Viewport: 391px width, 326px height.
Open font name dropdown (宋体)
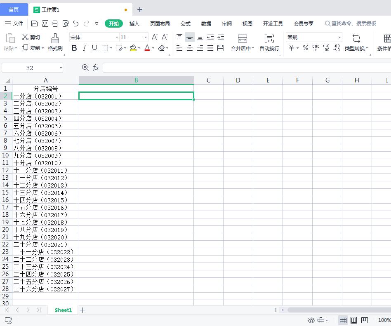coord(117,38)
